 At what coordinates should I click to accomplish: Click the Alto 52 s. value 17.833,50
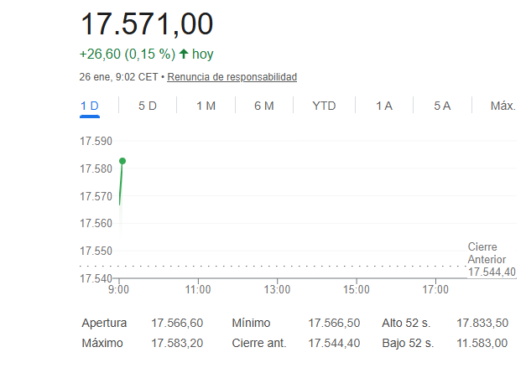click(482, 323)
